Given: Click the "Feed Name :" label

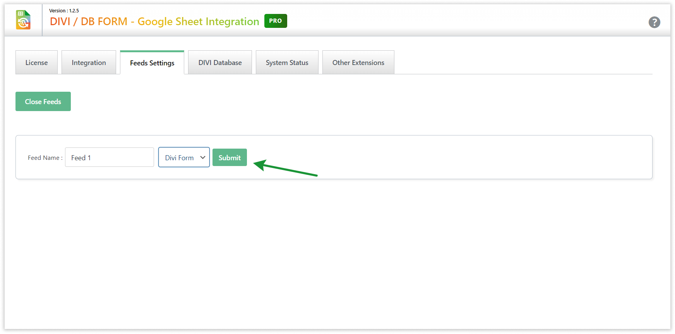Looking at the screenshot, I should pos(45,158).
